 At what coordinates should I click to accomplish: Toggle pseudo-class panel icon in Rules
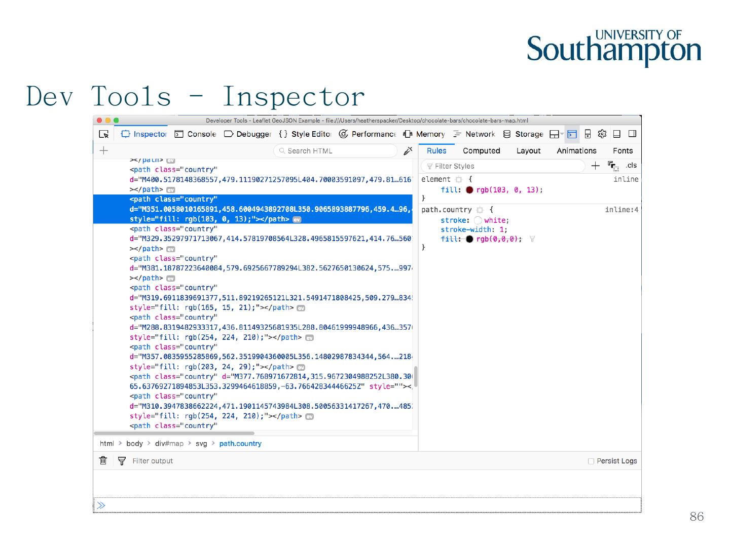coord(613,166)
